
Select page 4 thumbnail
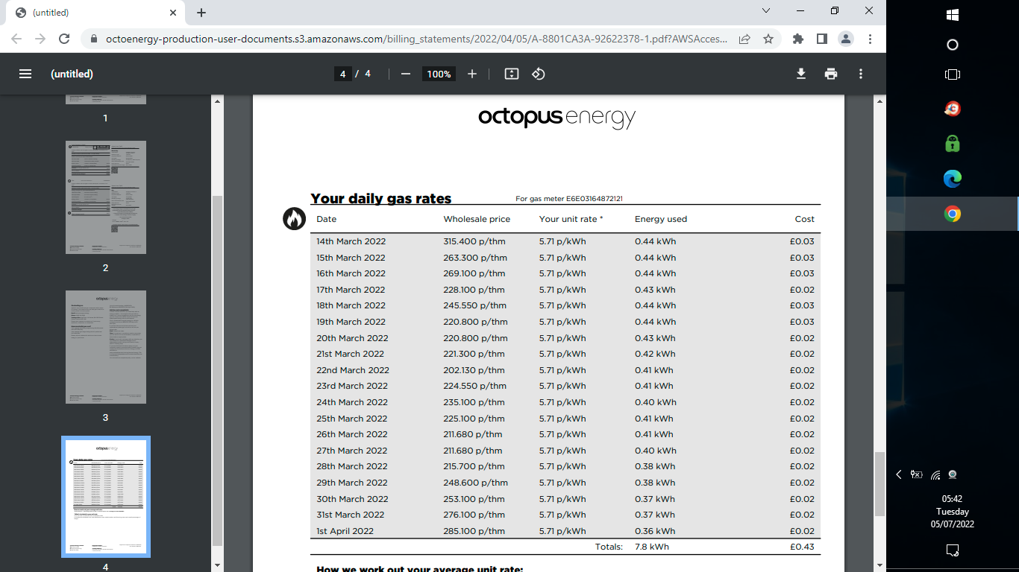(106, 497)
